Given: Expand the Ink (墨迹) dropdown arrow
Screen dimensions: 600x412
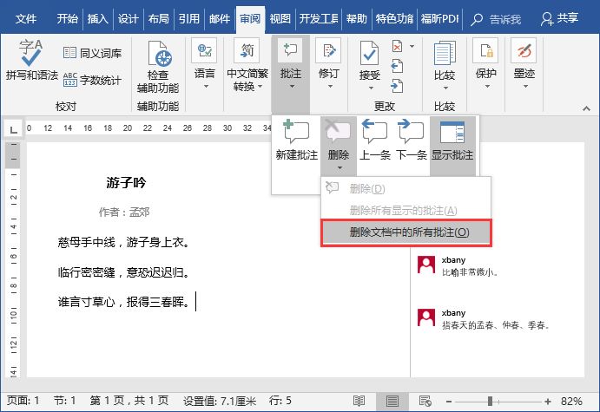Looking at the screenshot, I should (x=525, y=87).
